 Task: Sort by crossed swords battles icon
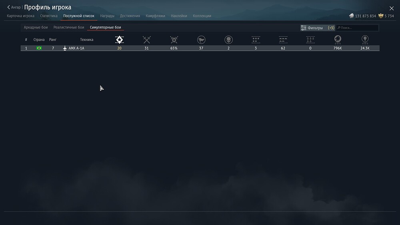tap(147, 40)
